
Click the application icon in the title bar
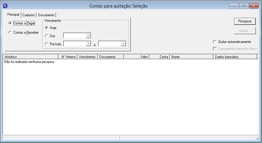click(5, 6)
